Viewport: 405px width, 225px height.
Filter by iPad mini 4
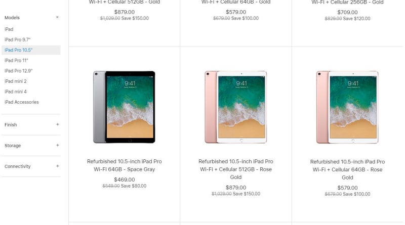[16, 92]
